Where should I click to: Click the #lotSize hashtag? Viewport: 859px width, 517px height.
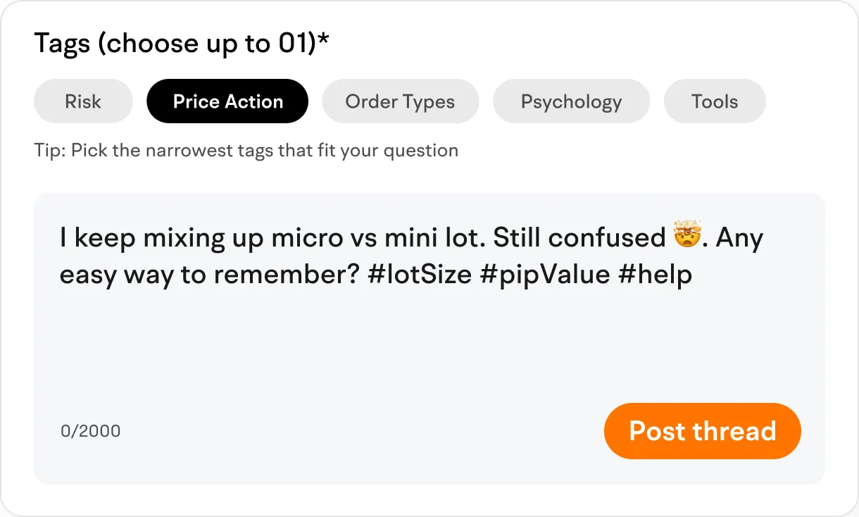(x=419, y=274)
